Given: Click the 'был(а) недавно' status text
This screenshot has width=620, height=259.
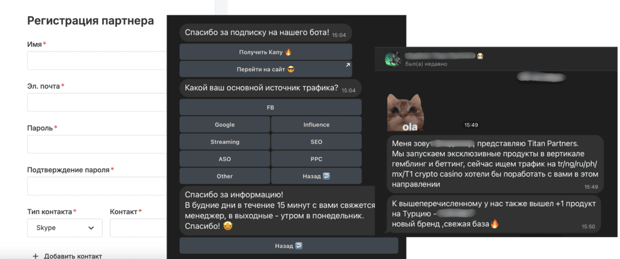Looking at the screenshot, I should click(426, 64).
